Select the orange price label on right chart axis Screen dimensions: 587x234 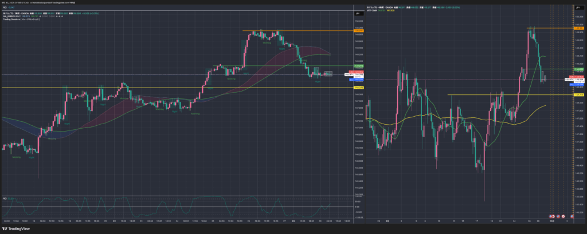click(578, 28)
